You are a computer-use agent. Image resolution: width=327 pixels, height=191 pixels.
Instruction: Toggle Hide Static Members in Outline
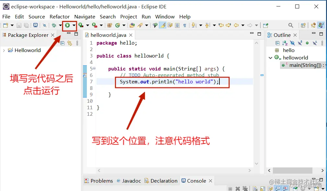(x=300, y=43)
